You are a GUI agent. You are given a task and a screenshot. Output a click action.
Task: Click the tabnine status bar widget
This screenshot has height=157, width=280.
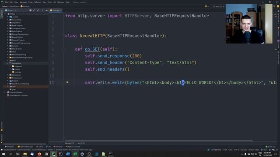click(216, 150)
